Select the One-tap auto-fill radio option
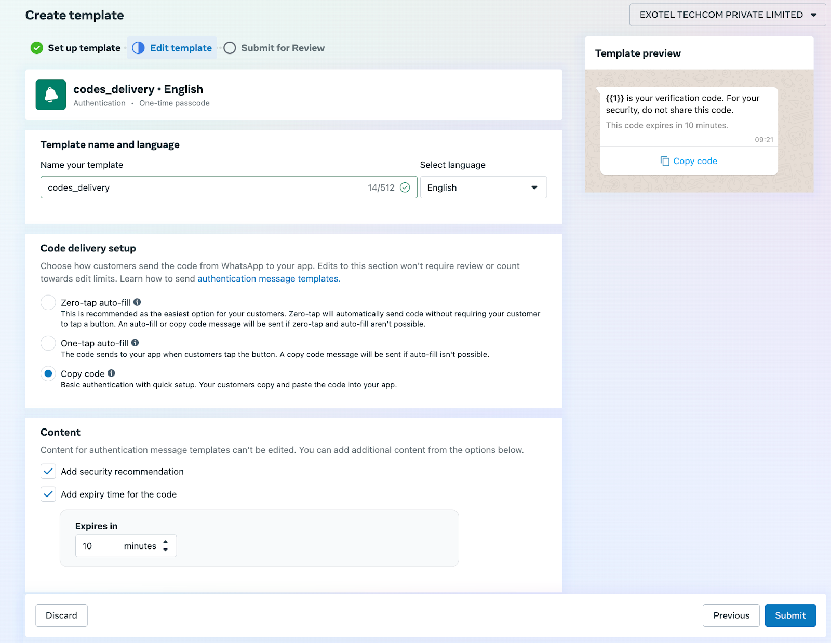The image size is (831, 643). (x=48, y=343)
